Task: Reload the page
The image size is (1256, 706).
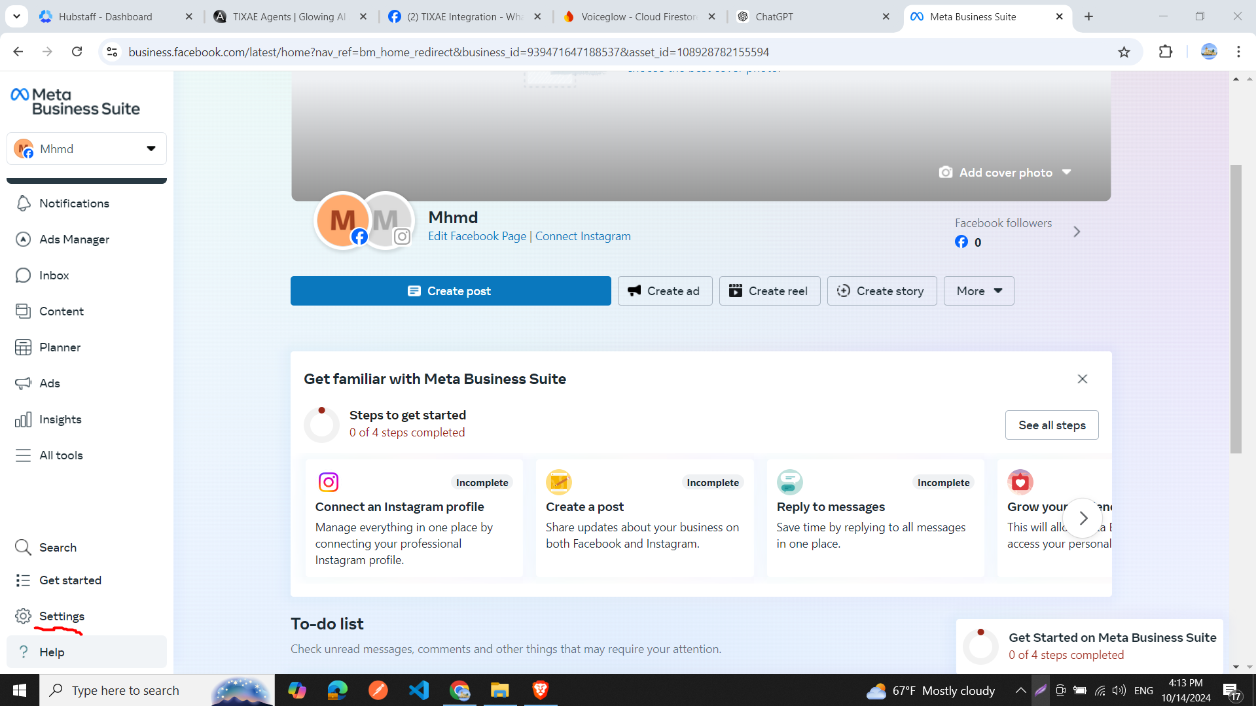Action: (77, 52)
